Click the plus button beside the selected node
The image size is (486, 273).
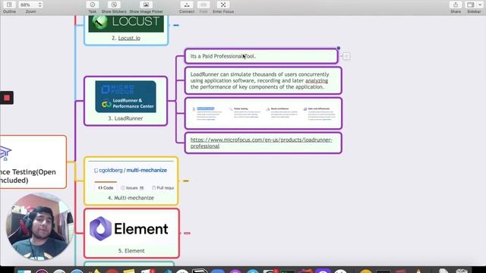pyautogui.click(x=346, y=56)
